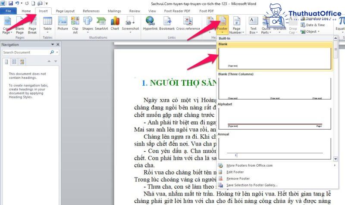345x205 pixels.
Task: Switch to headings browse tab in Navigation
Action: (6, 62)
